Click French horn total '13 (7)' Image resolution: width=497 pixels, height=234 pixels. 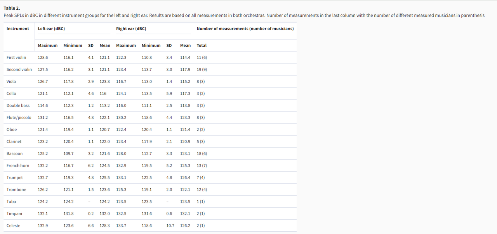(202, 165)
